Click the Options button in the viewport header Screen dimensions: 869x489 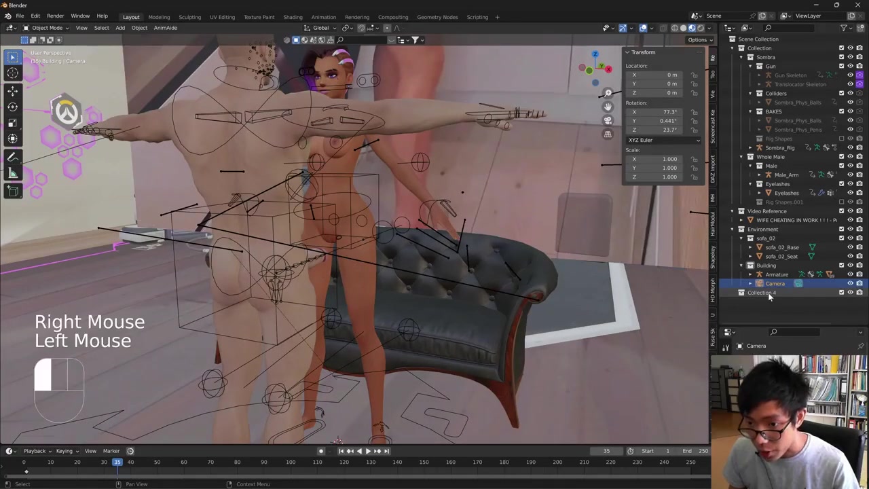coord(697,39)
